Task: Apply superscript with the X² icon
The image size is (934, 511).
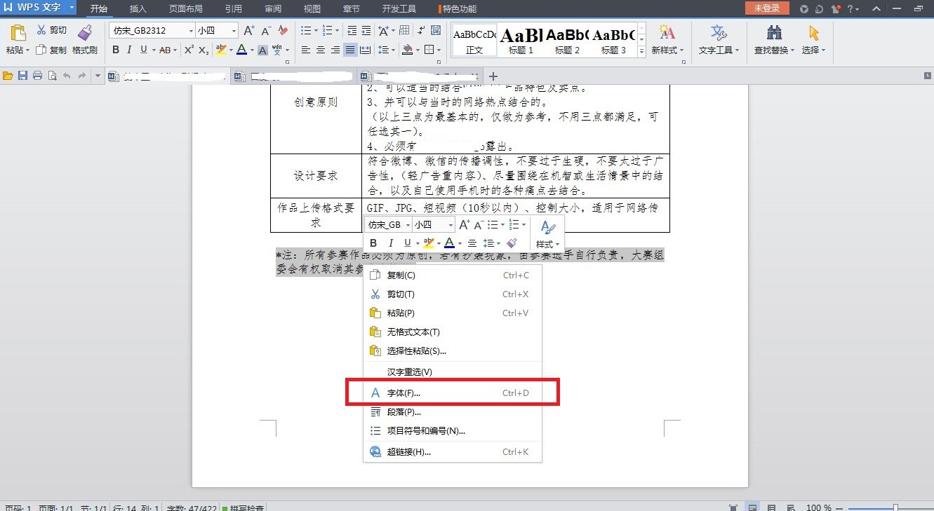Action: coord(188,50)
